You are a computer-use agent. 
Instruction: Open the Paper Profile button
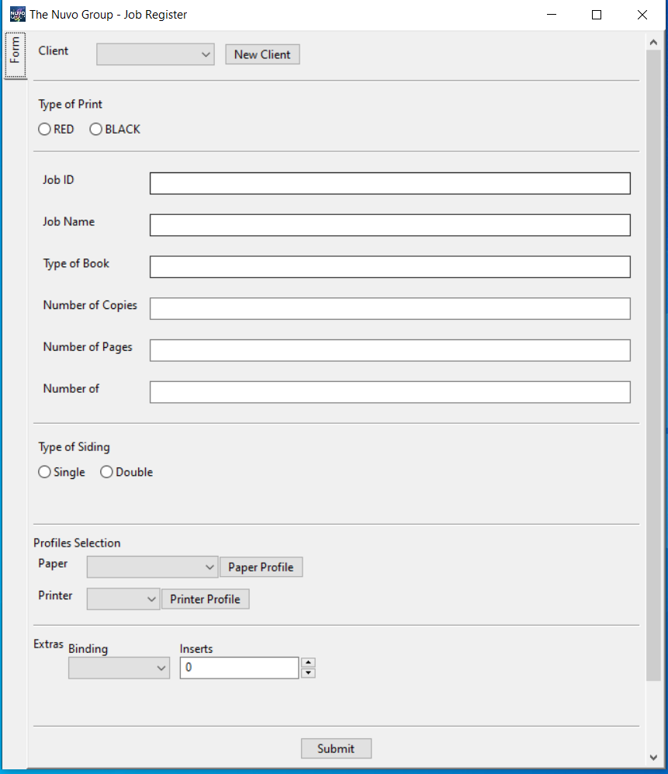[261, 567]
